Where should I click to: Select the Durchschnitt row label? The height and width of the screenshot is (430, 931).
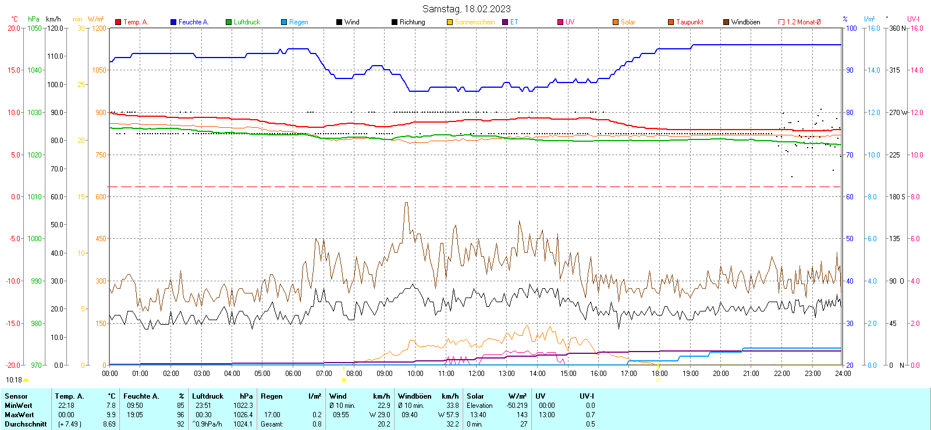click(x=26, y=424)
